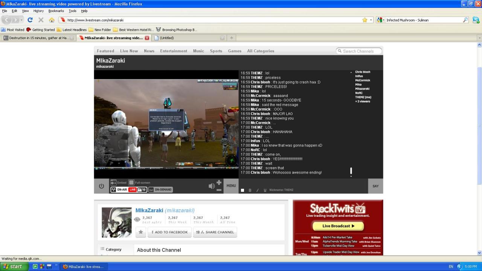This screenshot has width=482, height=271.
Task: Mute the player speaker icon
Action: tap(212, 186)
